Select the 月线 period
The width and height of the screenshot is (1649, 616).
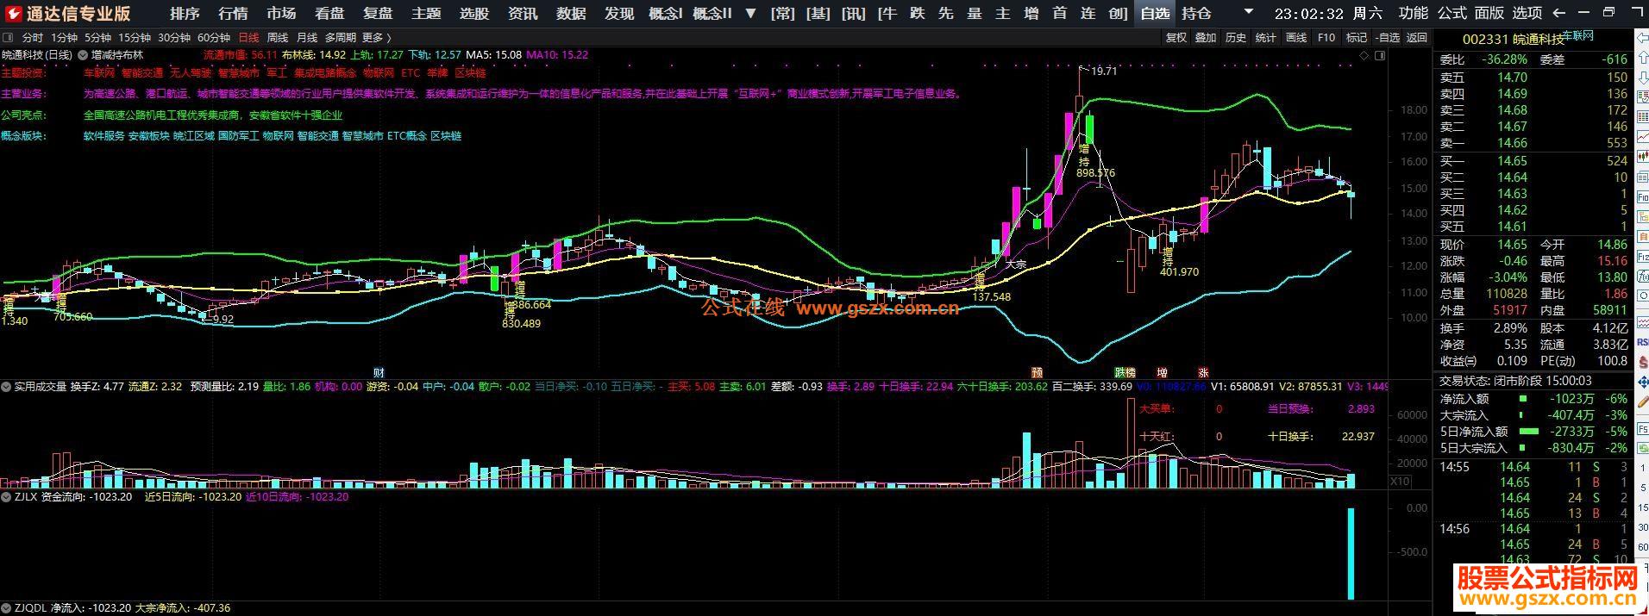coord(307,38)
